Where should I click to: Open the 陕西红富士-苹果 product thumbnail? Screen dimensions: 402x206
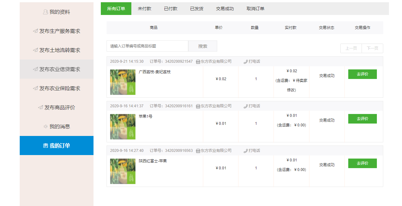coord(123,171)
